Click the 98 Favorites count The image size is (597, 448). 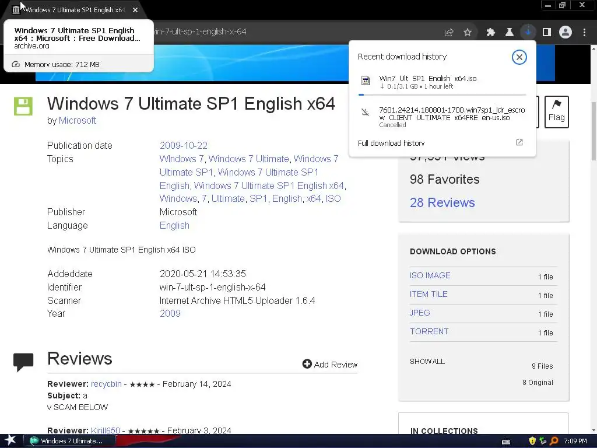444,180
